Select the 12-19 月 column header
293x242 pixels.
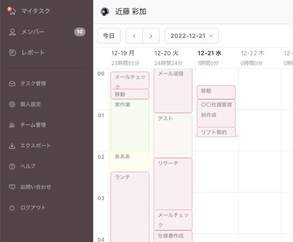click(x=123, y=53)
